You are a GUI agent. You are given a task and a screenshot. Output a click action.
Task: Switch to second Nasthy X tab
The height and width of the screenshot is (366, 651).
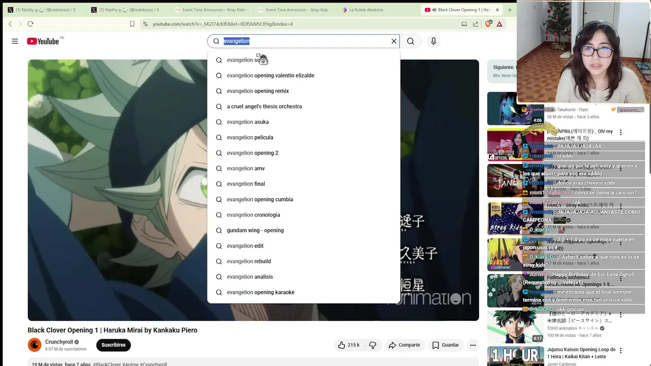(x=127, y=10)
